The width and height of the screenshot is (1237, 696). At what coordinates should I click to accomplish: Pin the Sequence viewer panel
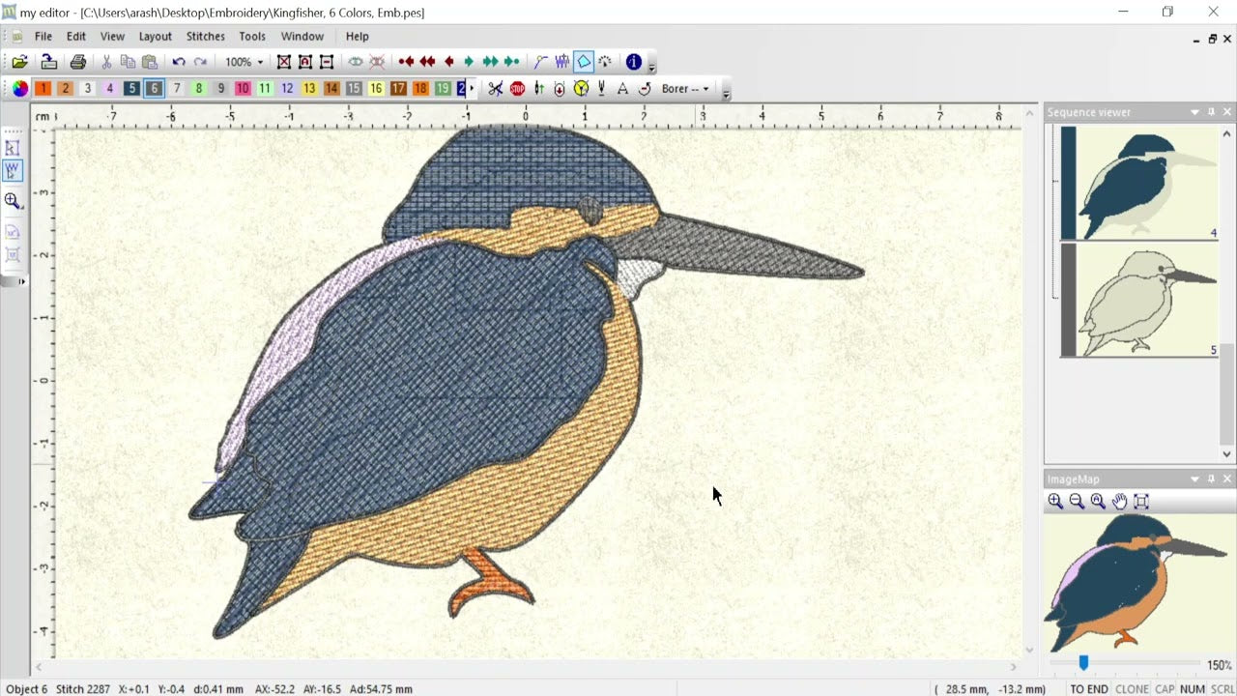click(1211, 111)
